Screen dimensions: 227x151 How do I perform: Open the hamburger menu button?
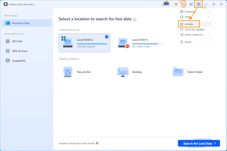click(198, 4)
